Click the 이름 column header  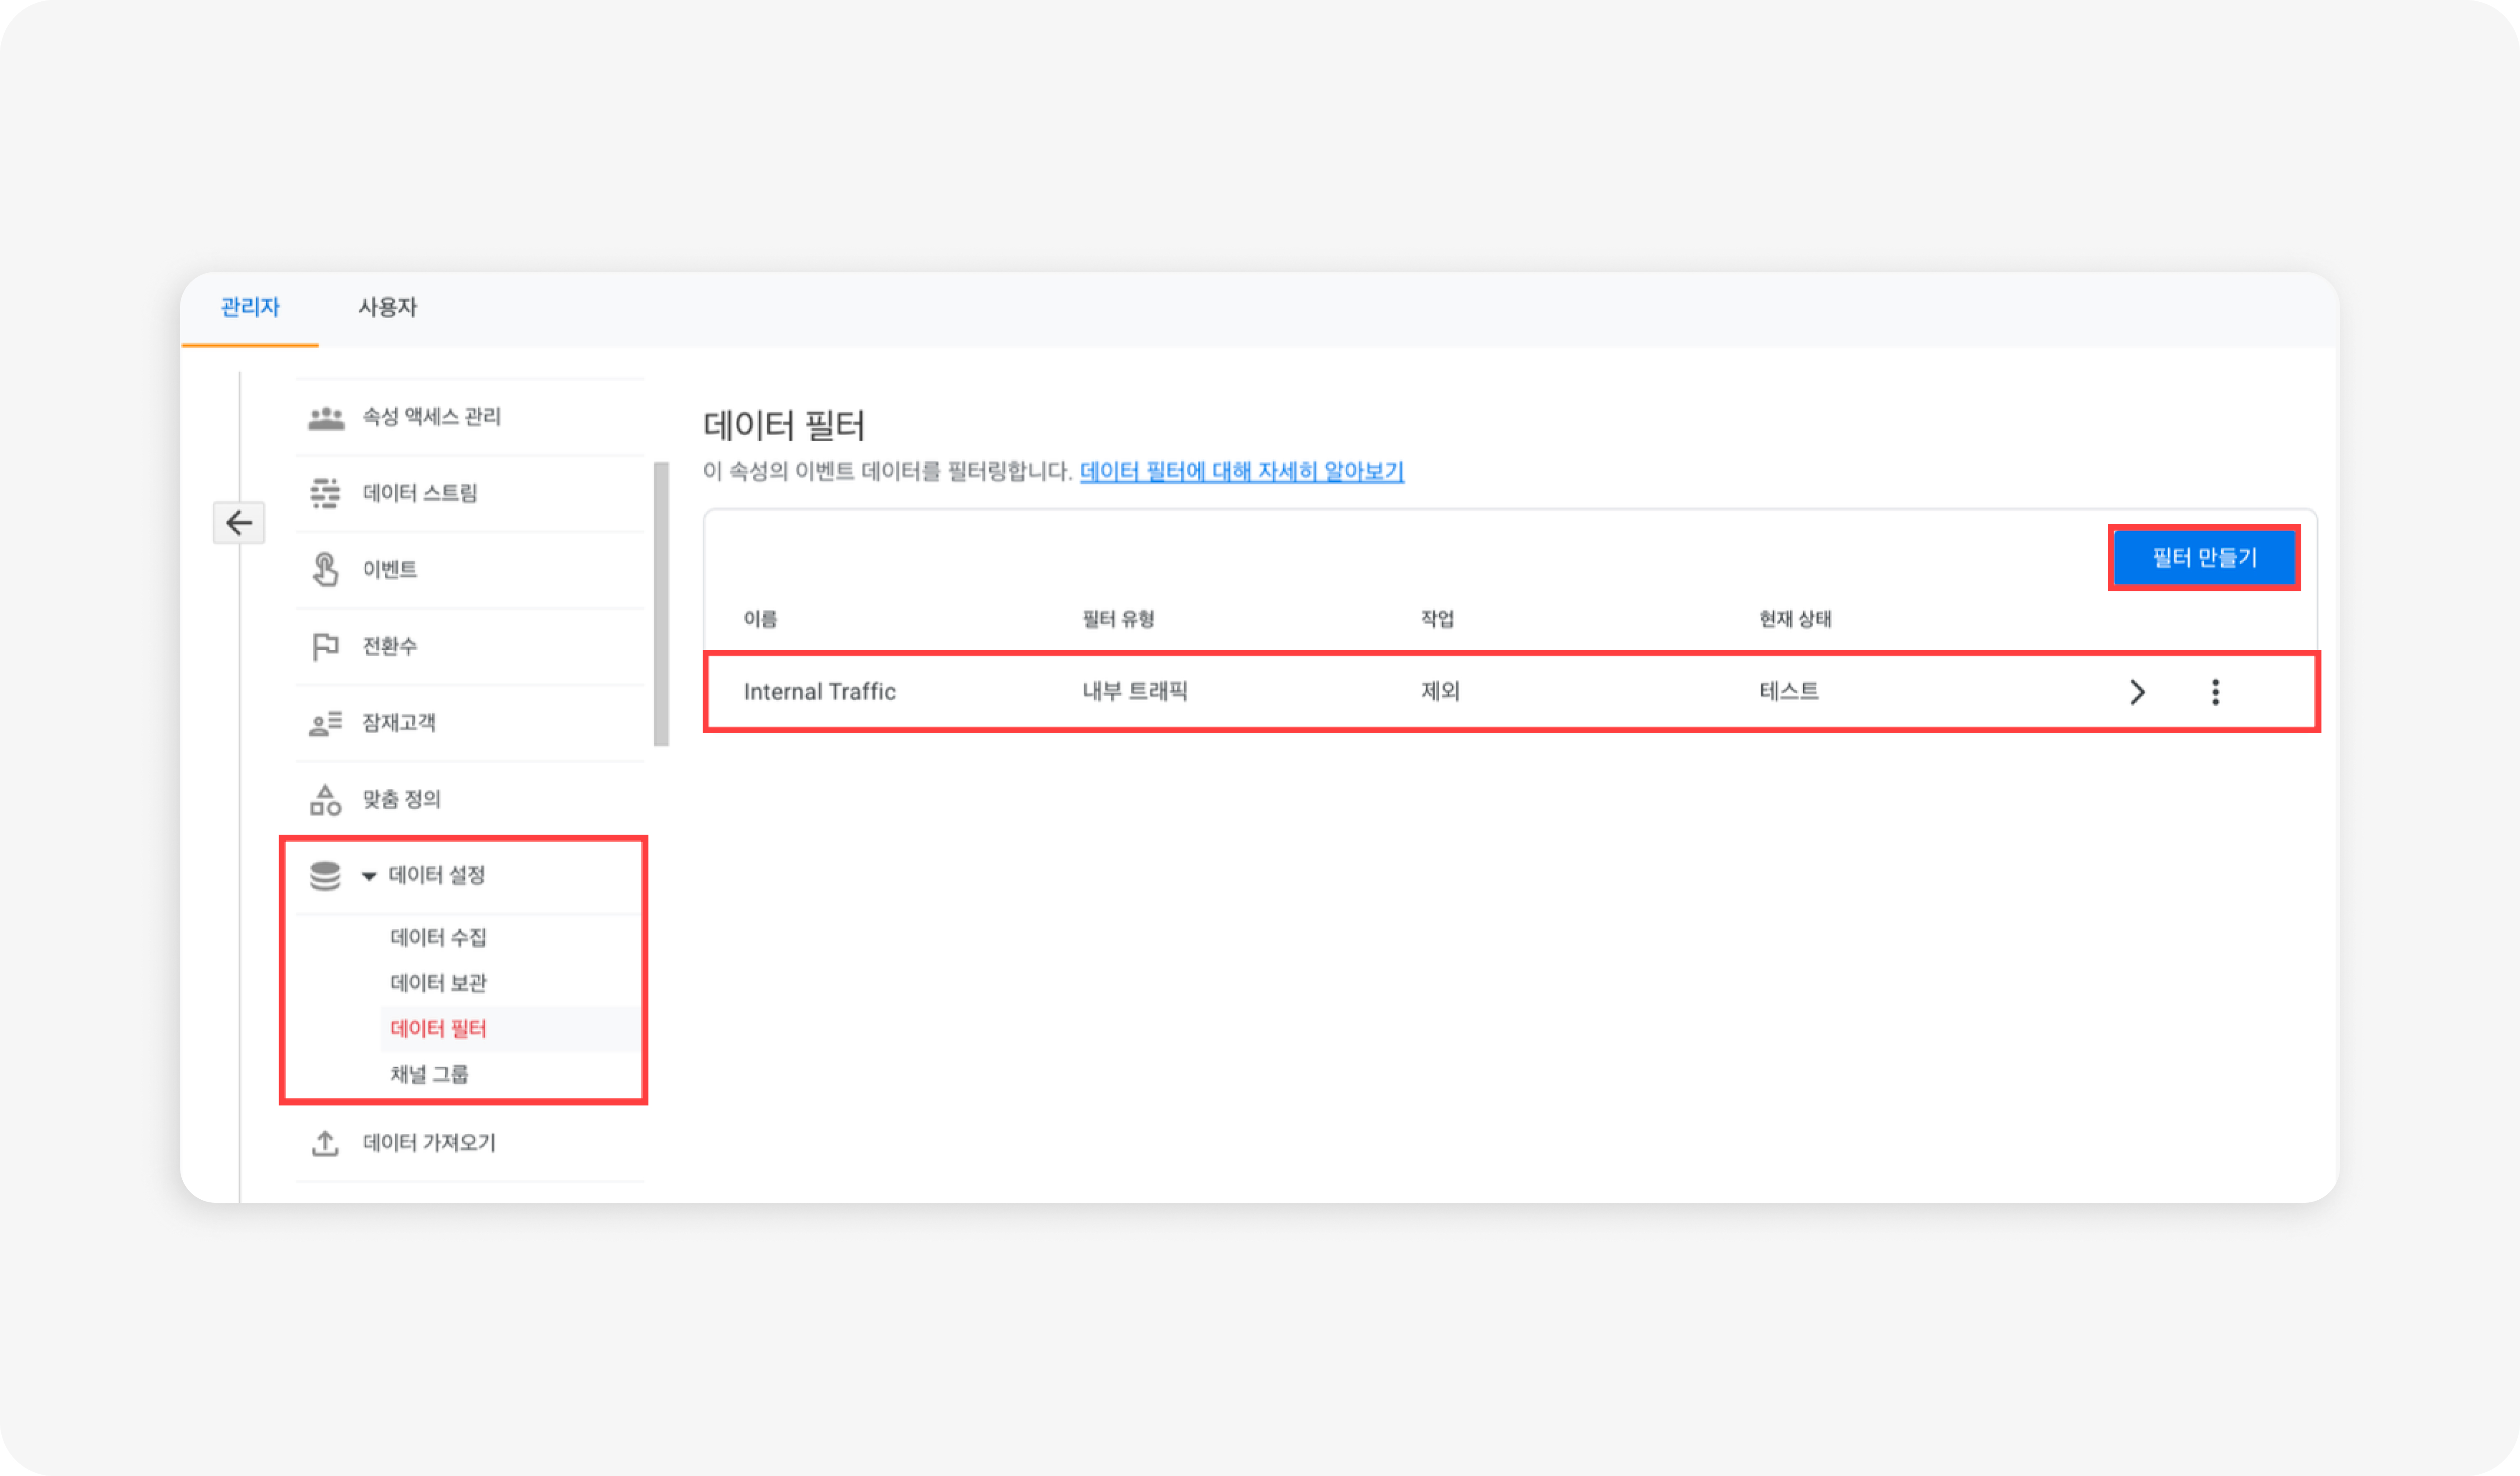point(760,619)
